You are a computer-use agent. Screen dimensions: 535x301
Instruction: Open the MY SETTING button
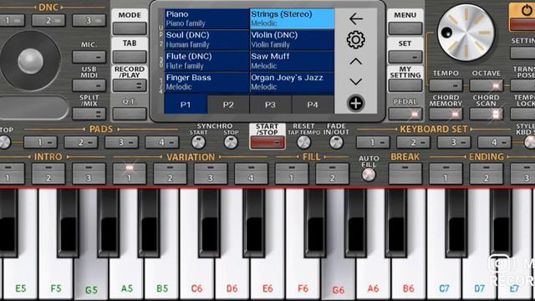(x=405, y=85)
